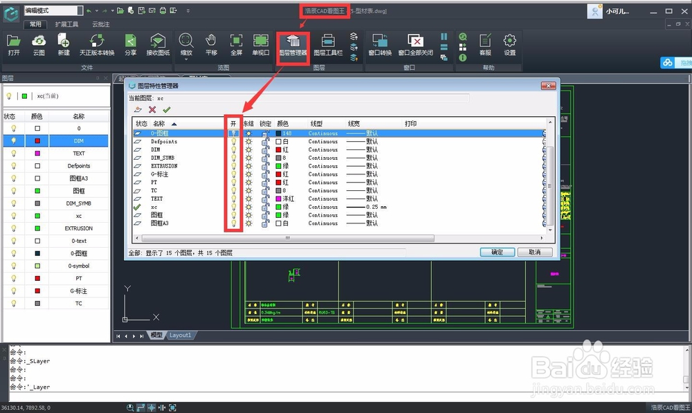692x413 pixels.
Task: Click the undo arrow in quick access toolbar
Action: 89,10
